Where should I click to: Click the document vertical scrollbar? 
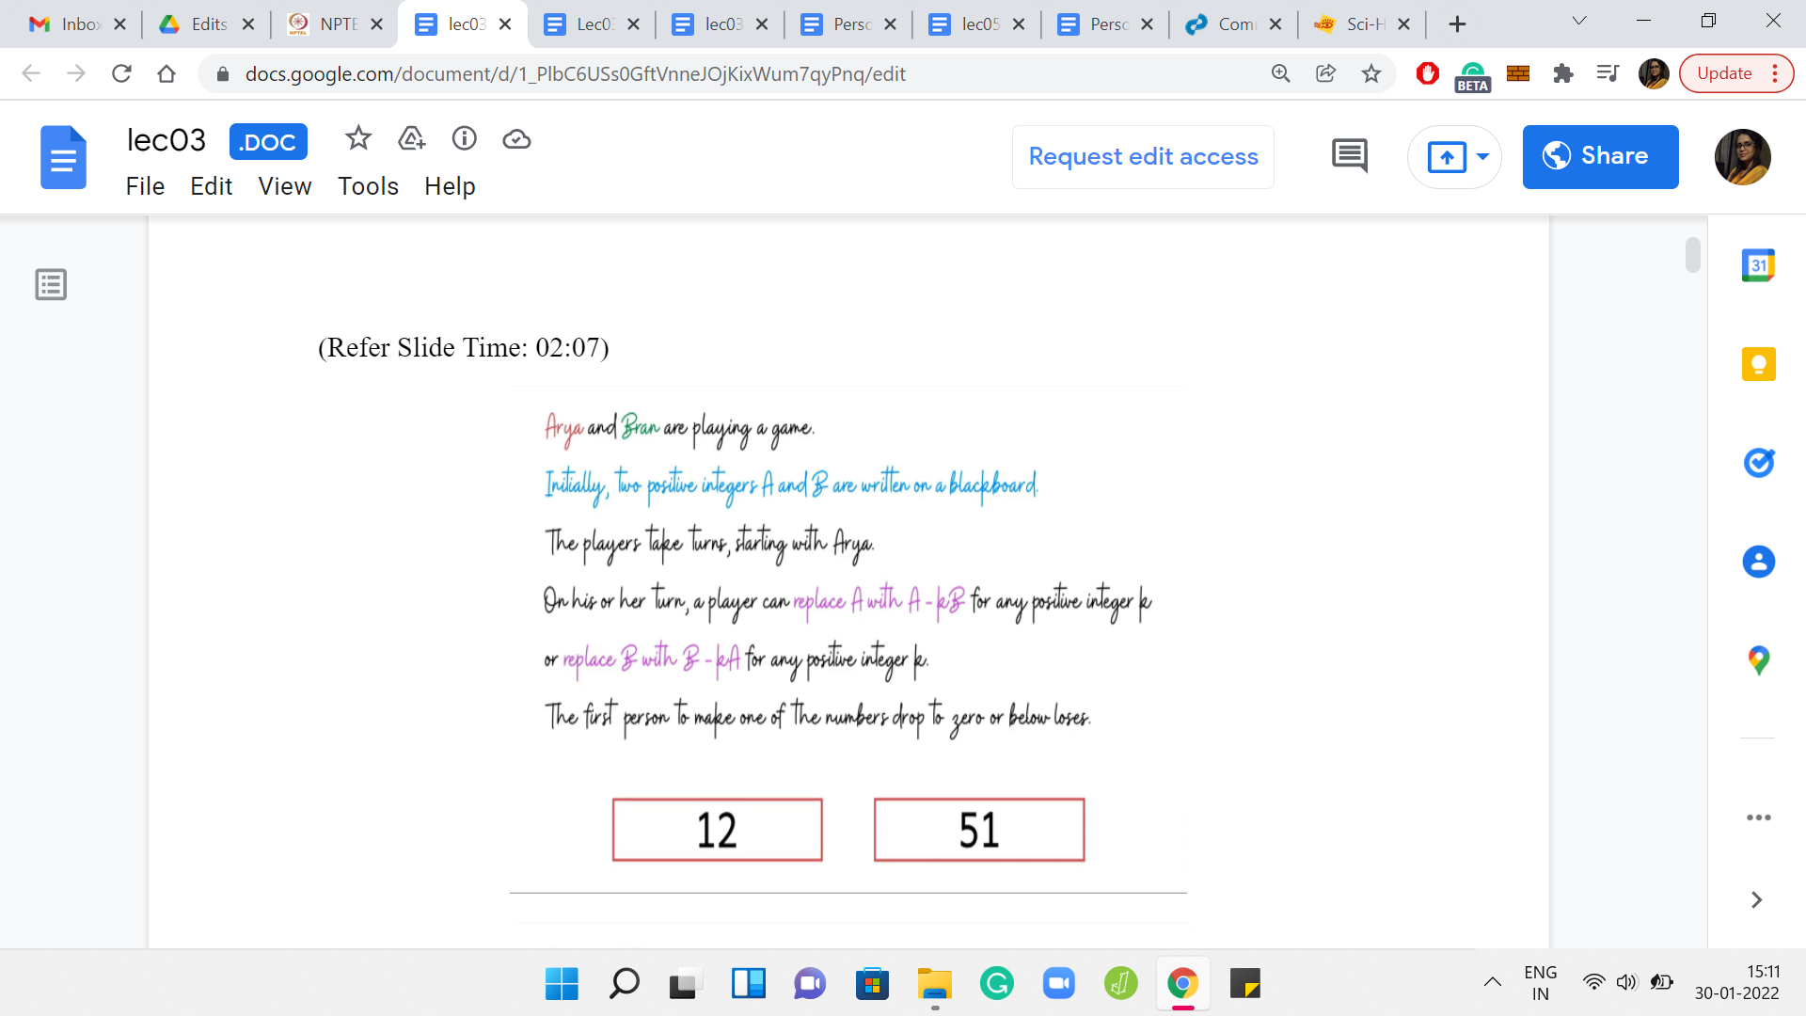tap(1692, 255)
